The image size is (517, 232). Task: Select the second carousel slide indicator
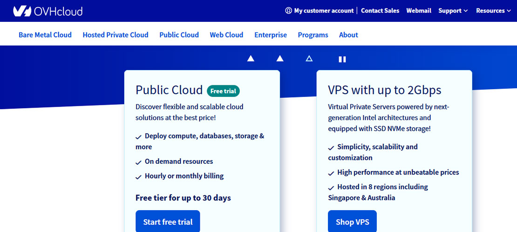(280, 58)
